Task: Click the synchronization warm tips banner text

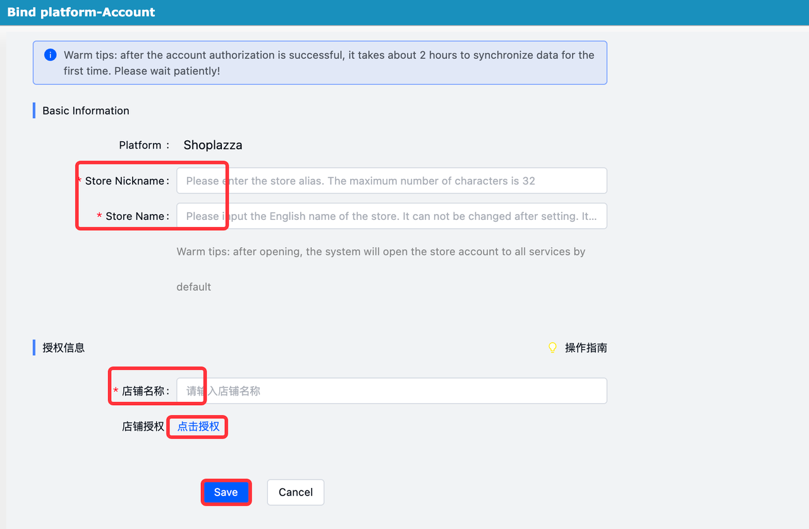Action: pyautogui.click(x=329, y=63)
